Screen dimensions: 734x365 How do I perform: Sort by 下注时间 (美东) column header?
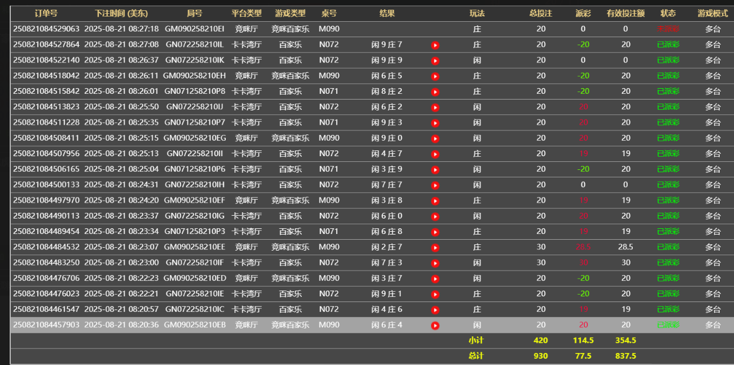tap(121, 13)
